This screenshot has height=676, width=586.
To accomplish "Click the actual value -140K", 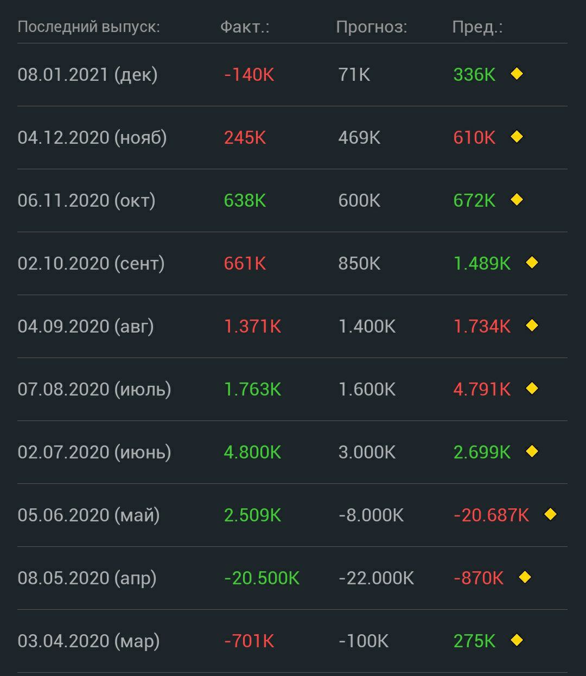I will pos(249,75).
